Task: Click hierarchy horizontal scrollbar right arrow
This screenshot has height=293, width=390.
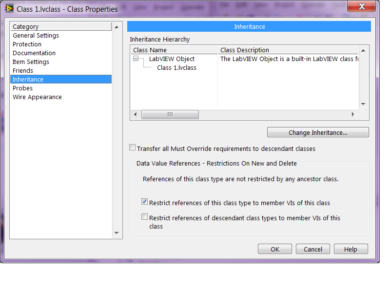Action: 353,114
